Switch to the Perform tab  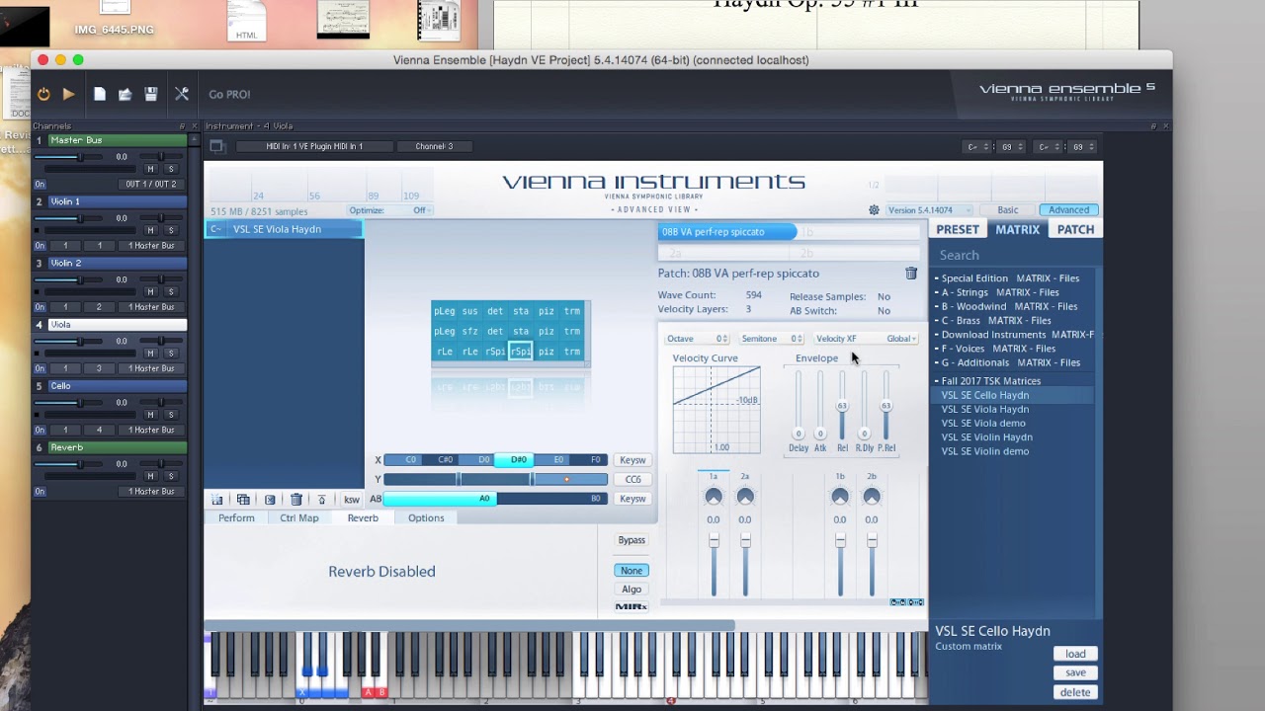236,518
